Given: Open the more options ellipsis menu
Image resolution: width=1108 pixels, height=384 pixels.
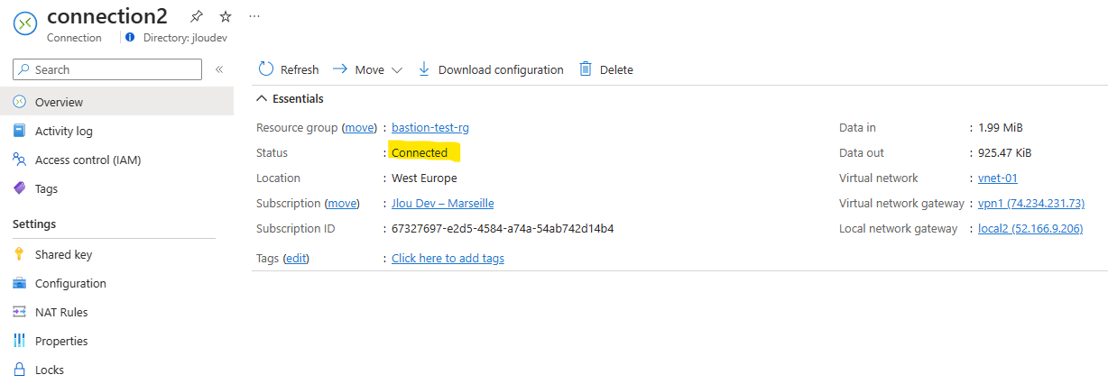Looking at the screenshot, I should (x=254, y=16).
